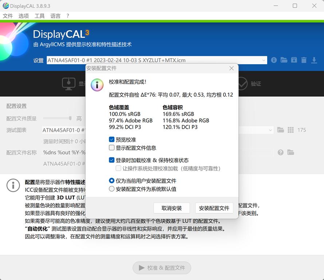Screen dimensions: 324x280
Task: Select 安装配置文件为系统默认值 radio option
Action: [112, 189]
